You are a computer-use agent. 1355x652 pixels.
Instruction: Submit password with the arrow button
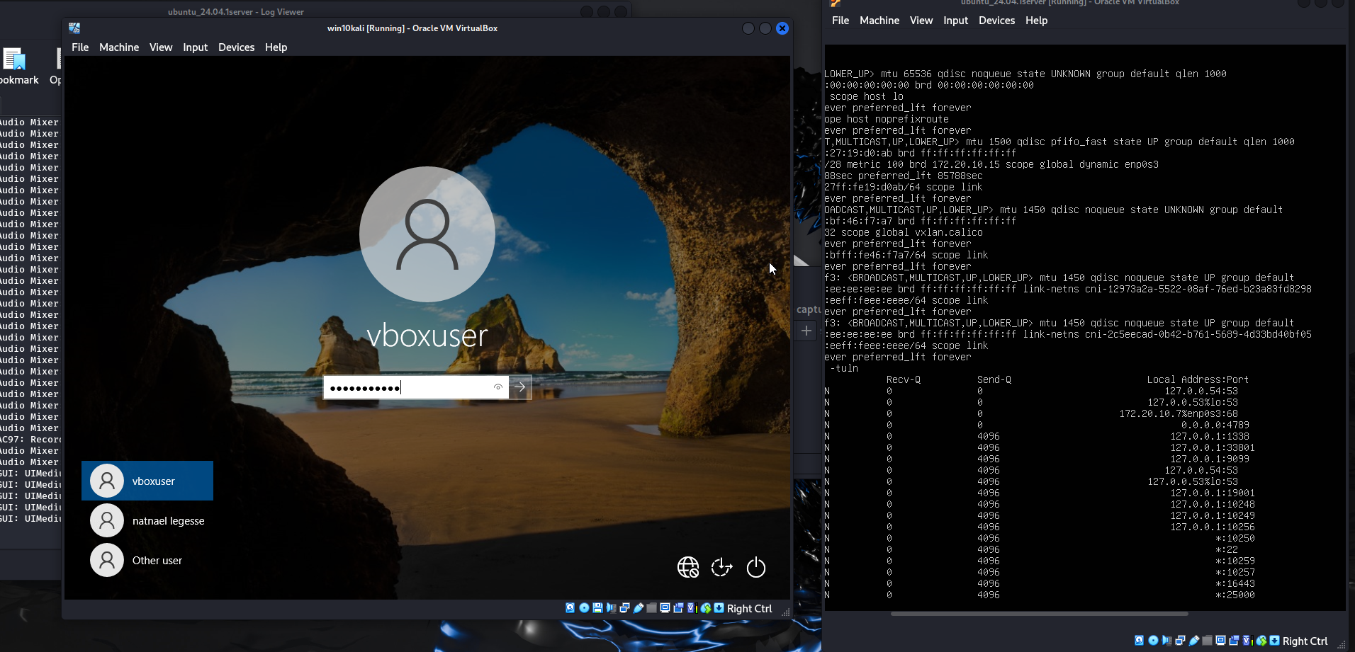520,387
